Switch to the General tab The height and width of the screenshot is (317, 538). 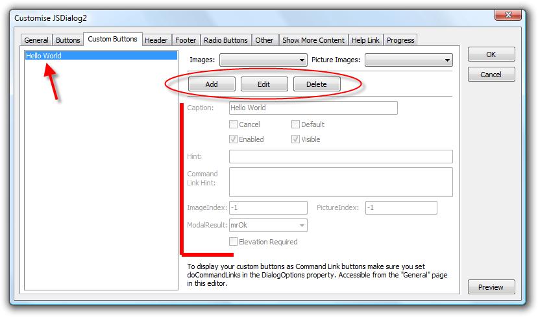tap(36, 40)
